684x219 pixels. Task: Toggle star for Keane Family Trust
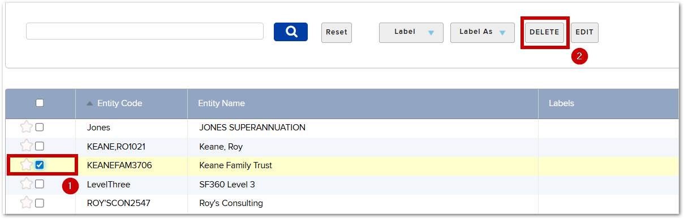[27, 165]
